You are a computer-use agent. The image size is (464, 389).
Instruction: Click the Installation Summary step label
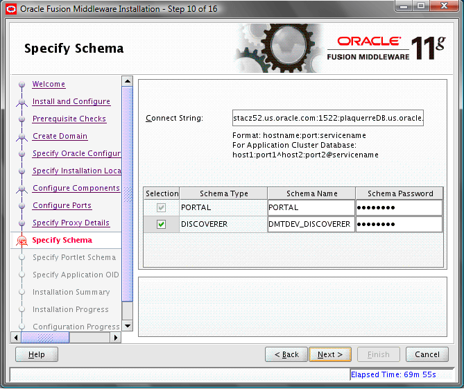coord(71,292)
